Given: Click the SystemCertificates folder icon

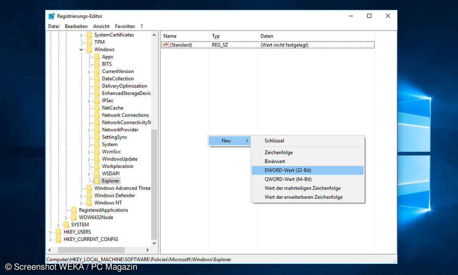Looking at the screenshot, I should [x=89, y=35].
